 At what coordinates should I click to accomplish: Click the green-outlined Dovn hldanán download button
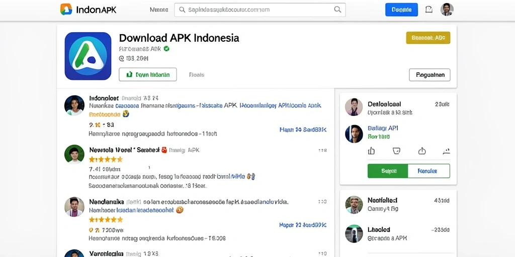point(148,75)
